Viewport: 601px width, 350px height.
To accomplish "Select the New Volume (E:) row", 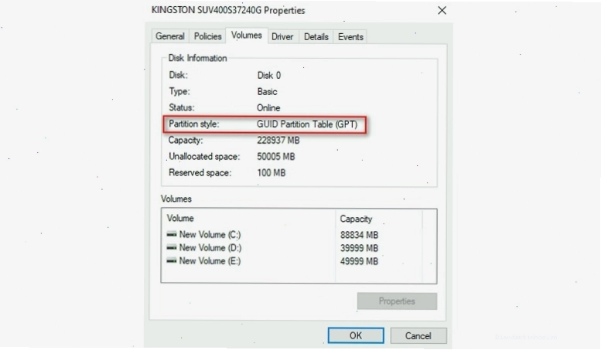I will [x=299, y=261].
